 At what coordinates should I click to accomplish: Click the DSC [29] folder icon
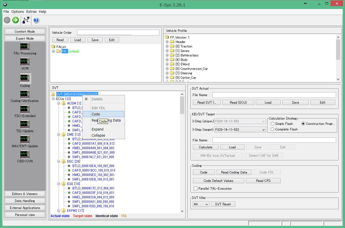click(64, 161)
